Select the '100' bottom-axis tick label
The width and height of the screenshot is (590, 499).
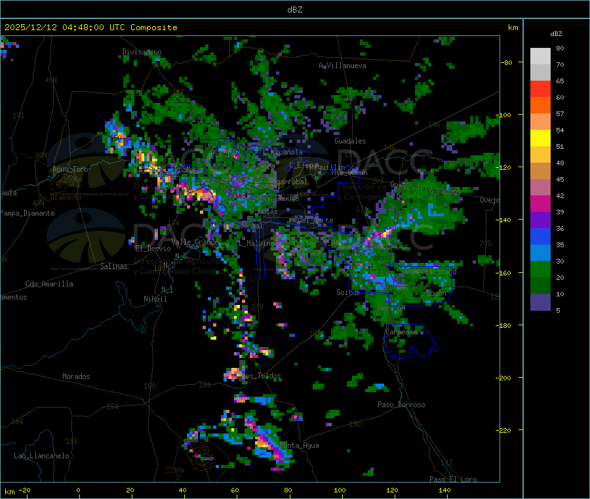tap(340, 490)
